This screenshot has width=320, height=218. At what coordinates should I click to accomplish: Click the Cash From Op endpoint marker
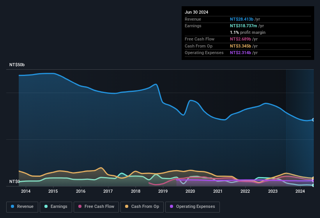313,178
